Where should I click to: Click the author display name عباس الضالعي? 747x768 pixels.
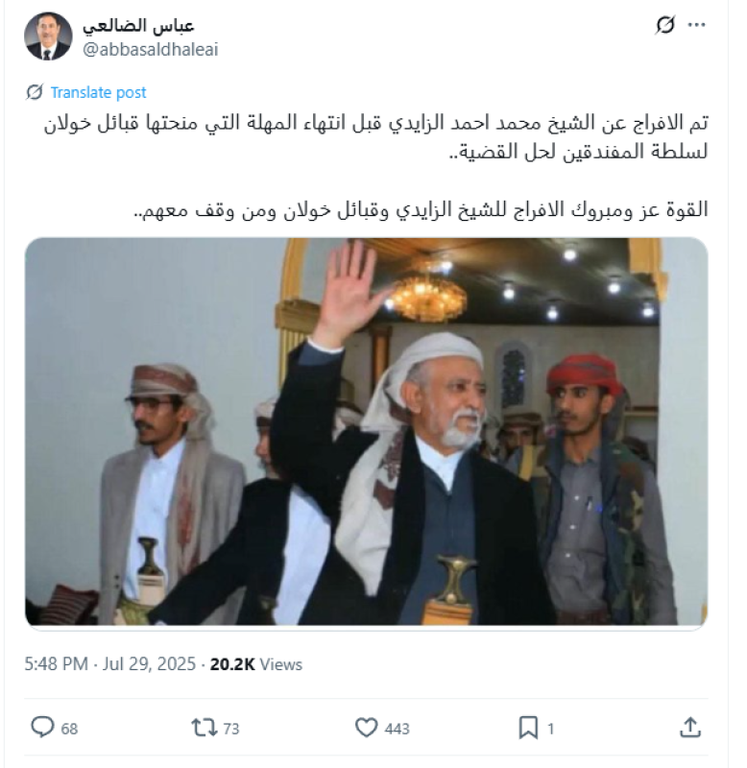138,26
